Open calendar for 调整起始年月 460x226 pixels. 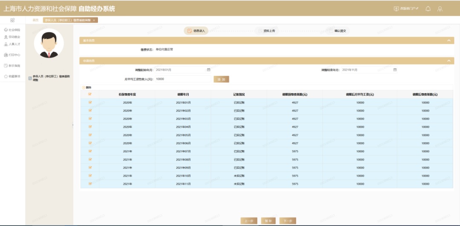pos(209,70)
